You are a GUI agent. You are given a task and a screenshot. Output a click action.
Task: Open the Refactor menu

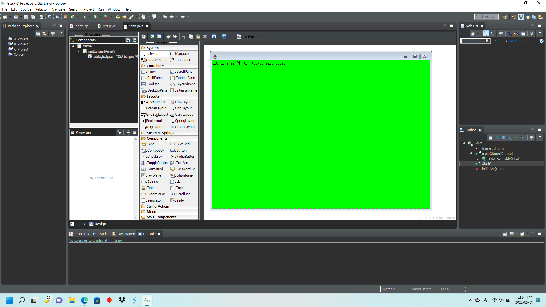(41, 9)
